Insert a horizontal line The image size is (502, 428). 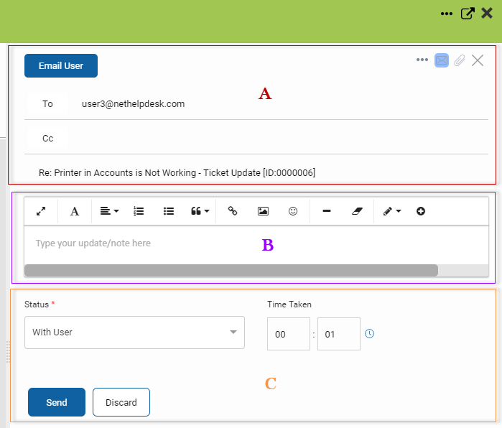327,211
